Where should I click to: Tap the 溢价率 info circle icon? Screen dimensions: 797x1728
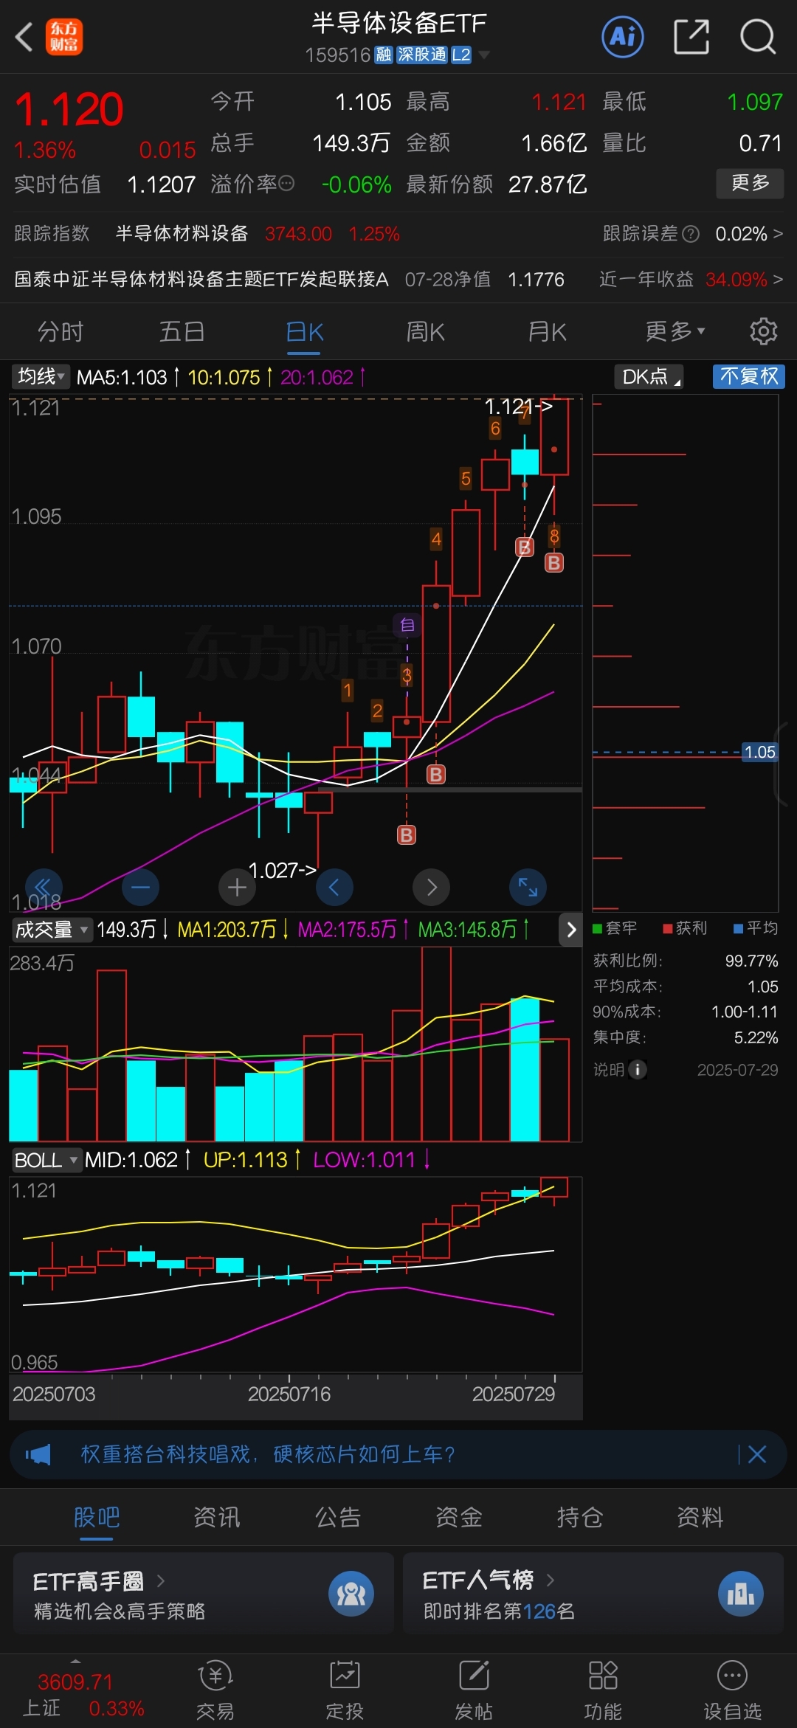[x=286, y=183]
